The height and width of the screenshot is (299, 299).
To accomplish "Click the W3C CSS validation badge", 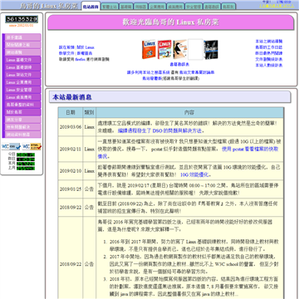I will tap(11, 146).
